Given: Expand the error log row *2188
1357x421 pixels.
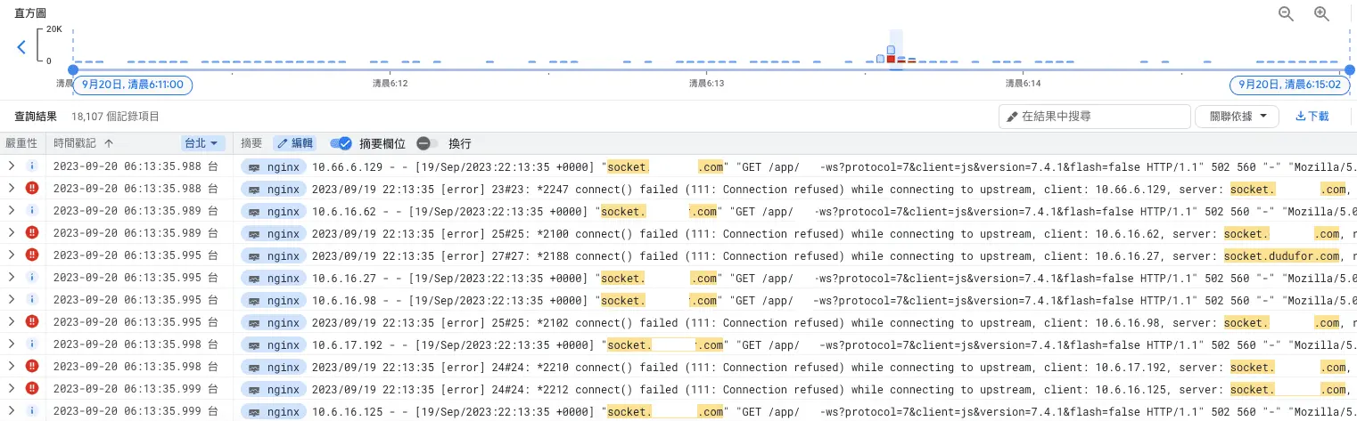Looking at the screenshot, I should point(12,255).
